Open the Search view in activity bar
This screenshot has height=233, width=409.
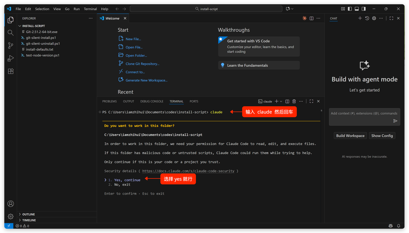click(x=11, y=33)
